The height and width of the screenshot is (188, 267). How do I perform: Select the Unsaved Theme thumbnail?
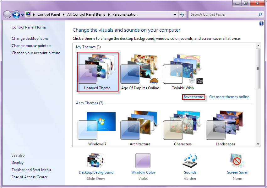[97, 72]
